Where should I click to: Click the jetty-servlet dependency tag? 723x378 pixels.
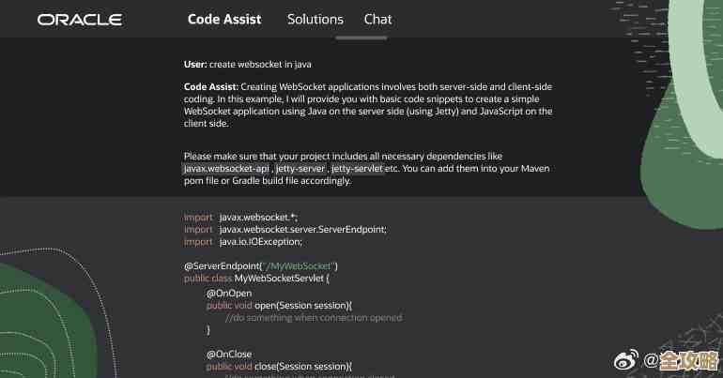[357, 168]
